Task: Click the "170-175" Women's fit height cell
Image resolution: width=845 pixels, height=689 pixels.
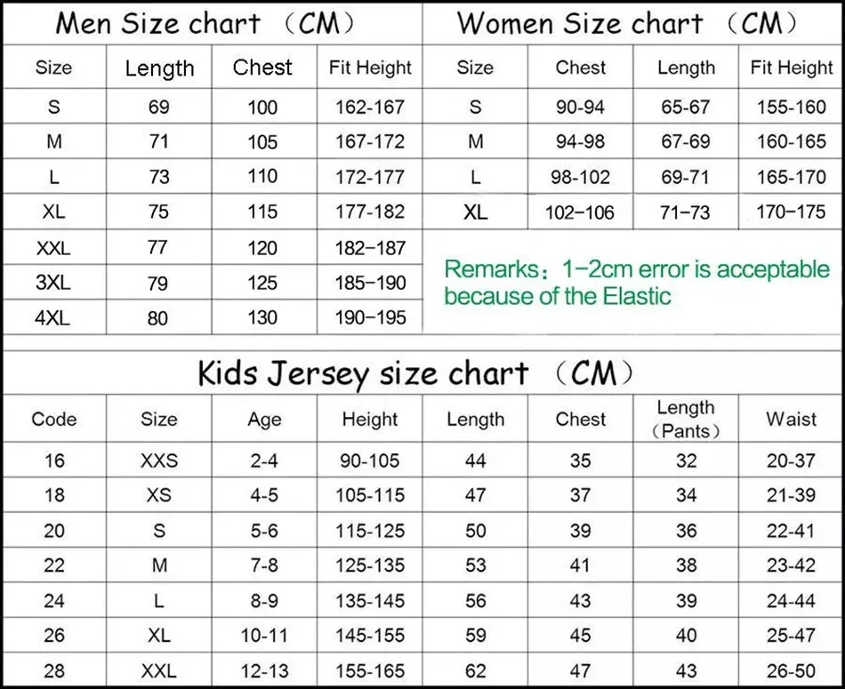Action: pos(791,212)
